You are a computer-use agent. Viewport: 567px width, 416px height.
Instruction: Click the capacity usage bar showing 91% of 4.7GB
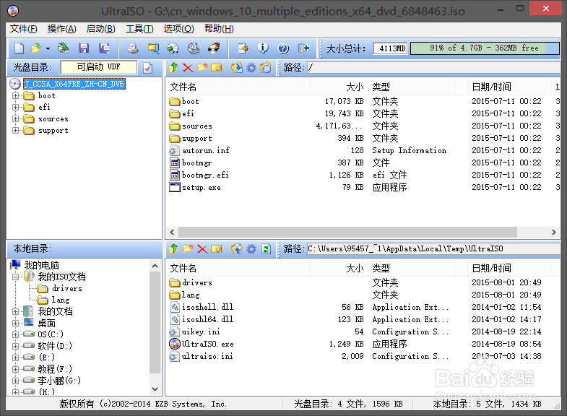coord(485,48)
